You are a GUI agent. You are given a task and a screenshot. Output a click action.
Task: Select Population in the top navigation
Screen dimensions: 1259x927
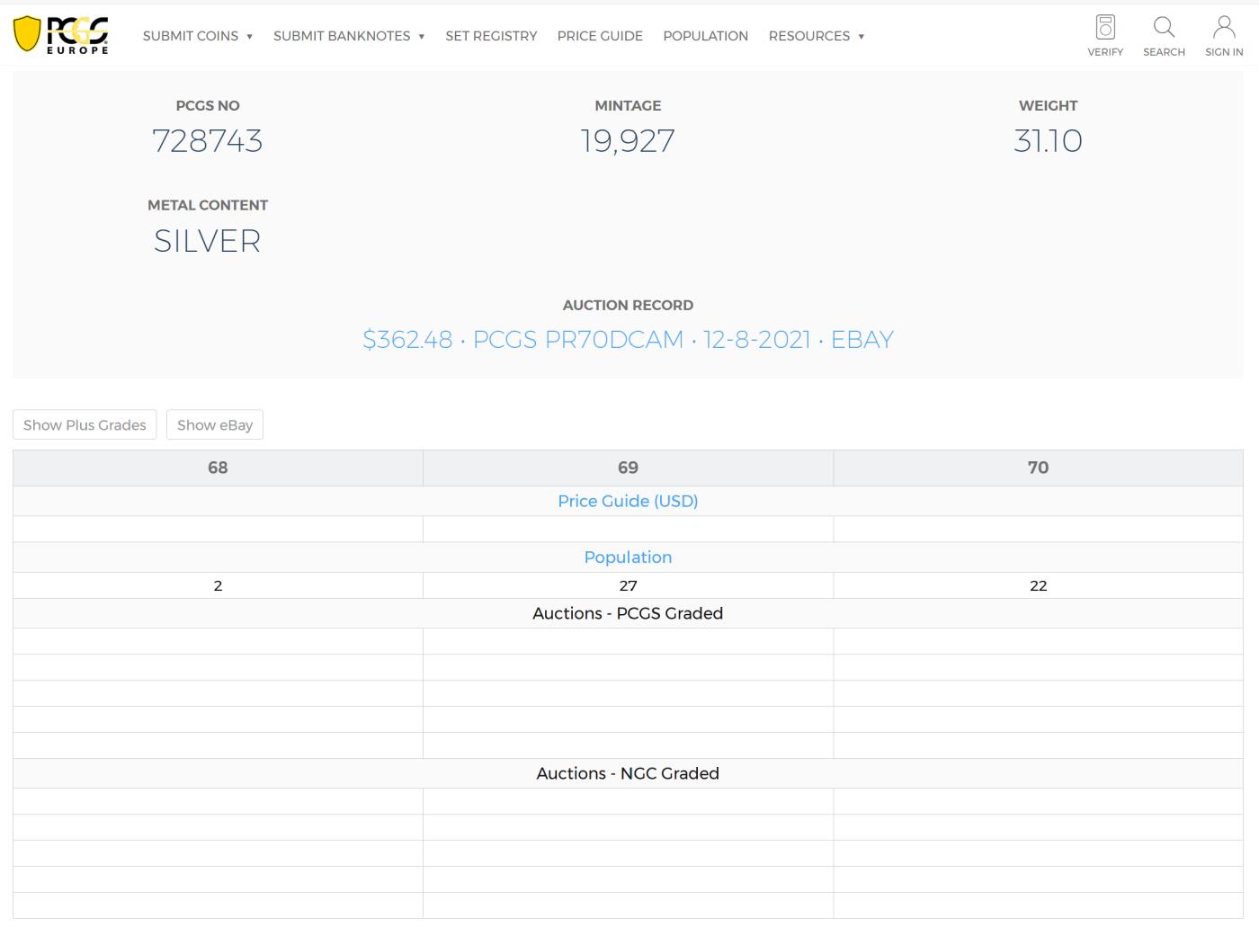coord(705,36)
